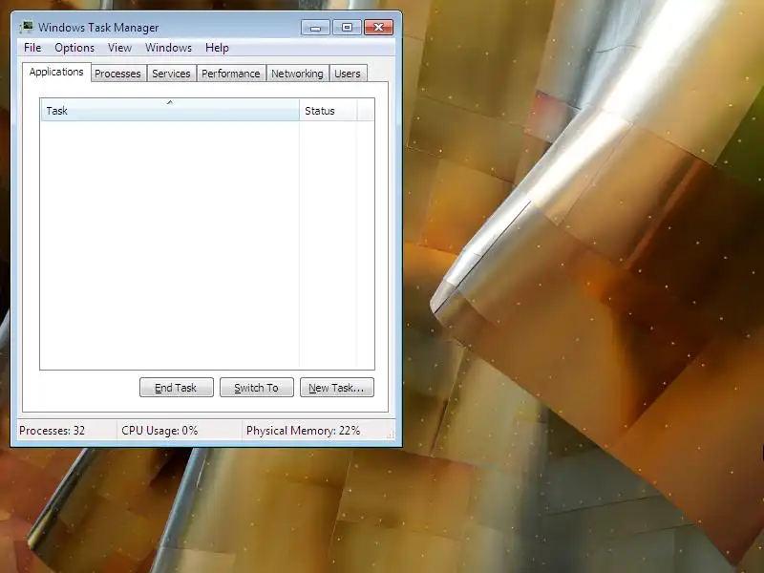Switch to the Processes tab
This screenshot has width=764, height=573.
tap(117, 74)
